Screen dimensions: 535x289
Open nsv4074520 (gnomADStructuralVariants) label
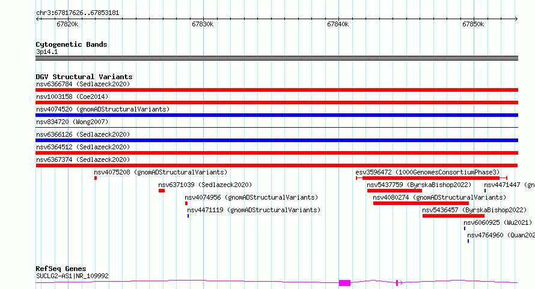point(103,109)
